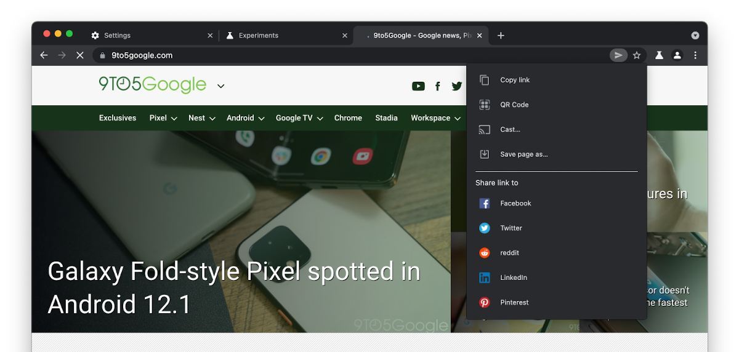Select Copy link from share menu
The image size is (739, 352).
(515, 80)
